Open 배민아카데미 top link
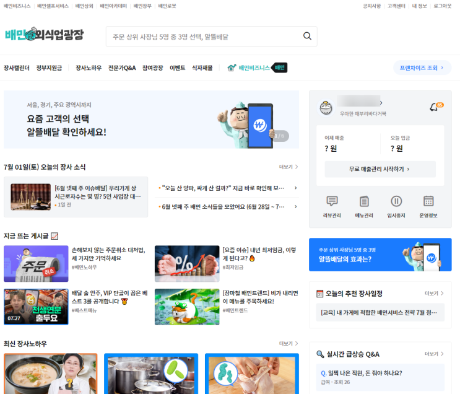460x394 pixels. tap(113, 6)
